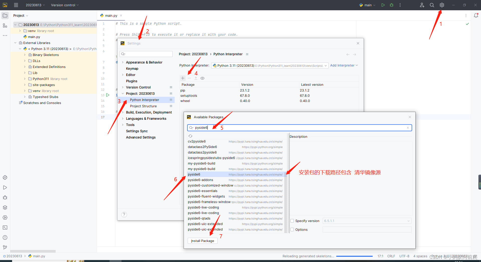
Task: Open the Notifications bell
Action: pyautogui.click(x=476, y=15)
